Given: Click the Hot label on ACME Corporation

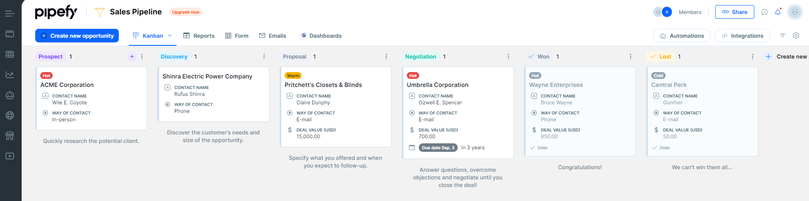Looking at the screenshot, I should tap(46, 75).
